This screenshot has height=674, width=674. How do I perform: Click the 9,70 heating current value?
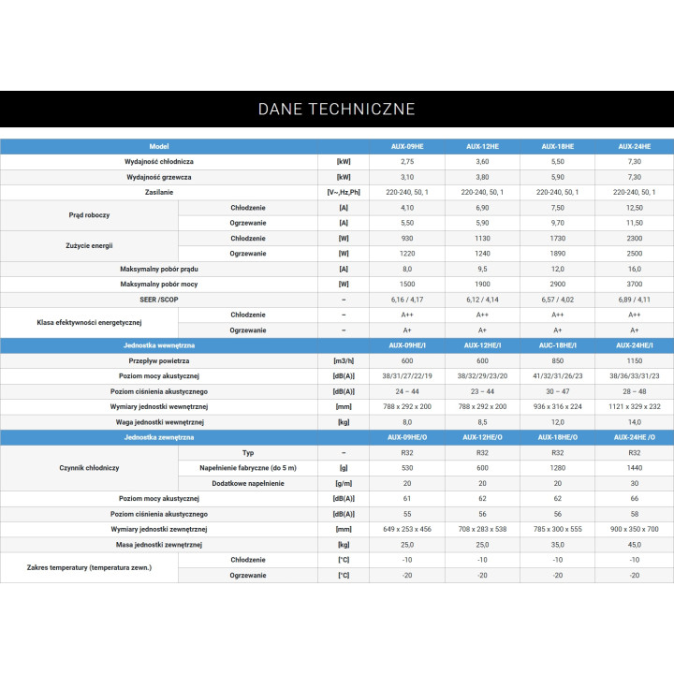tap(558, 223)
